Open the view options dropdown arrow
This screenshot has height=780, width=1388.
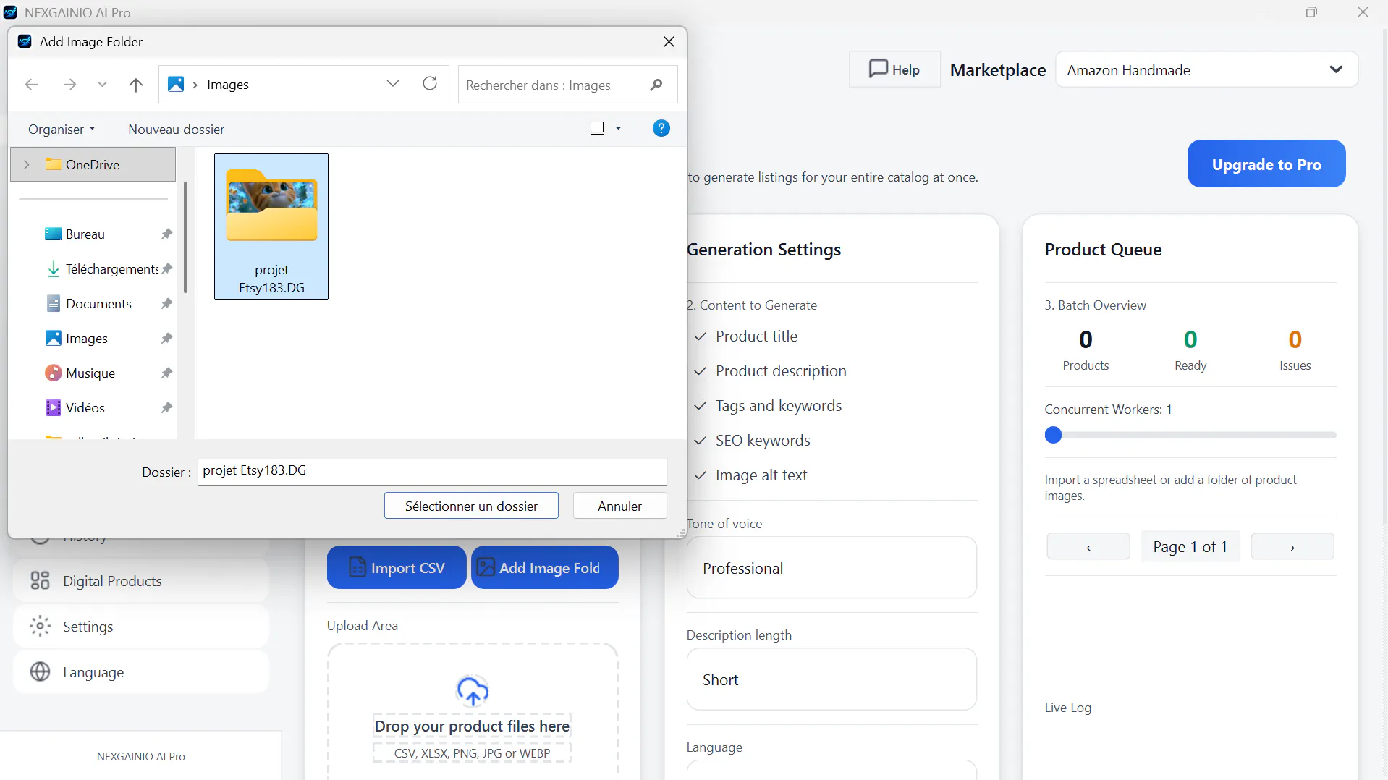pyautogui.click(x=618, y=128)
